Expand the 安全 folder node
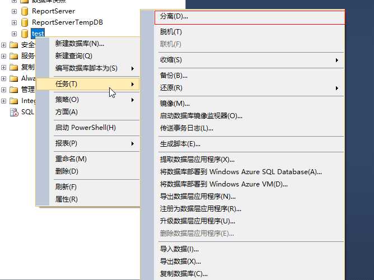Viewport: 374px width, 280px height. (x=3, y=45)
